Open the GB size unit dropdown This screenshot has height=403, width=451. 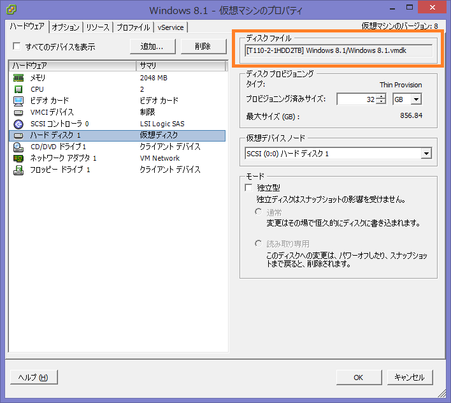[415, 99]
